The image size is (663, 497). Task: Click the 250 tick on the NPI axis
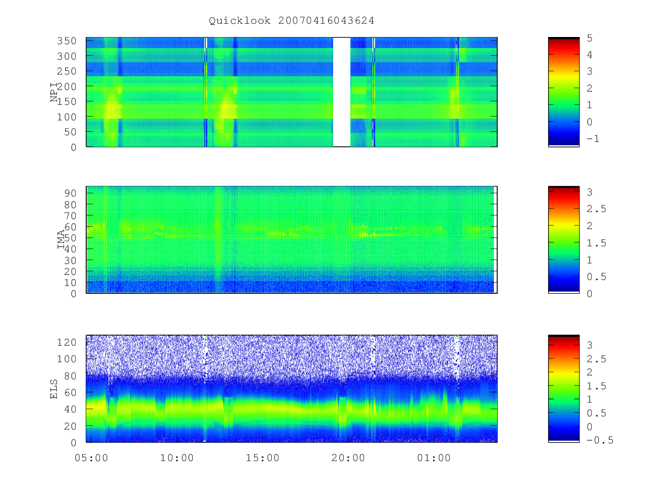(68, 71)
